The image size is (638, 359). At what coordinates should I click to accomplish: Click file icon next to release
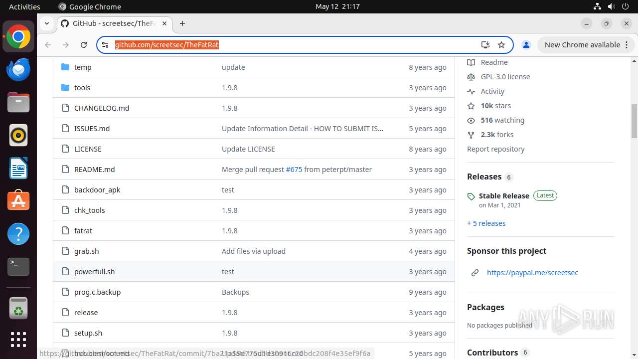(65, 312)
